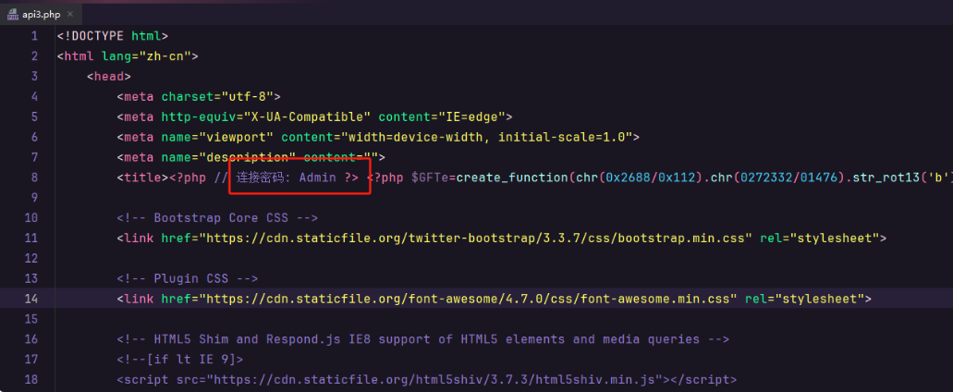The image size is (953, 392).
Task: Place cursor in the <!DOCTYPE html> declaration
Action: 113,36
